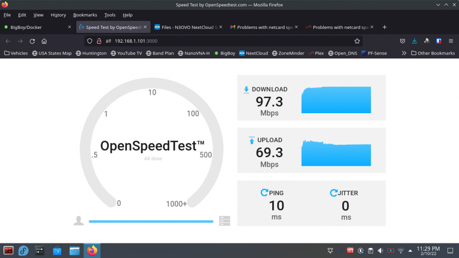Open the Discover software store taskbar icon
This screenshot has width=459, height=258.
[x=57, y=251]
